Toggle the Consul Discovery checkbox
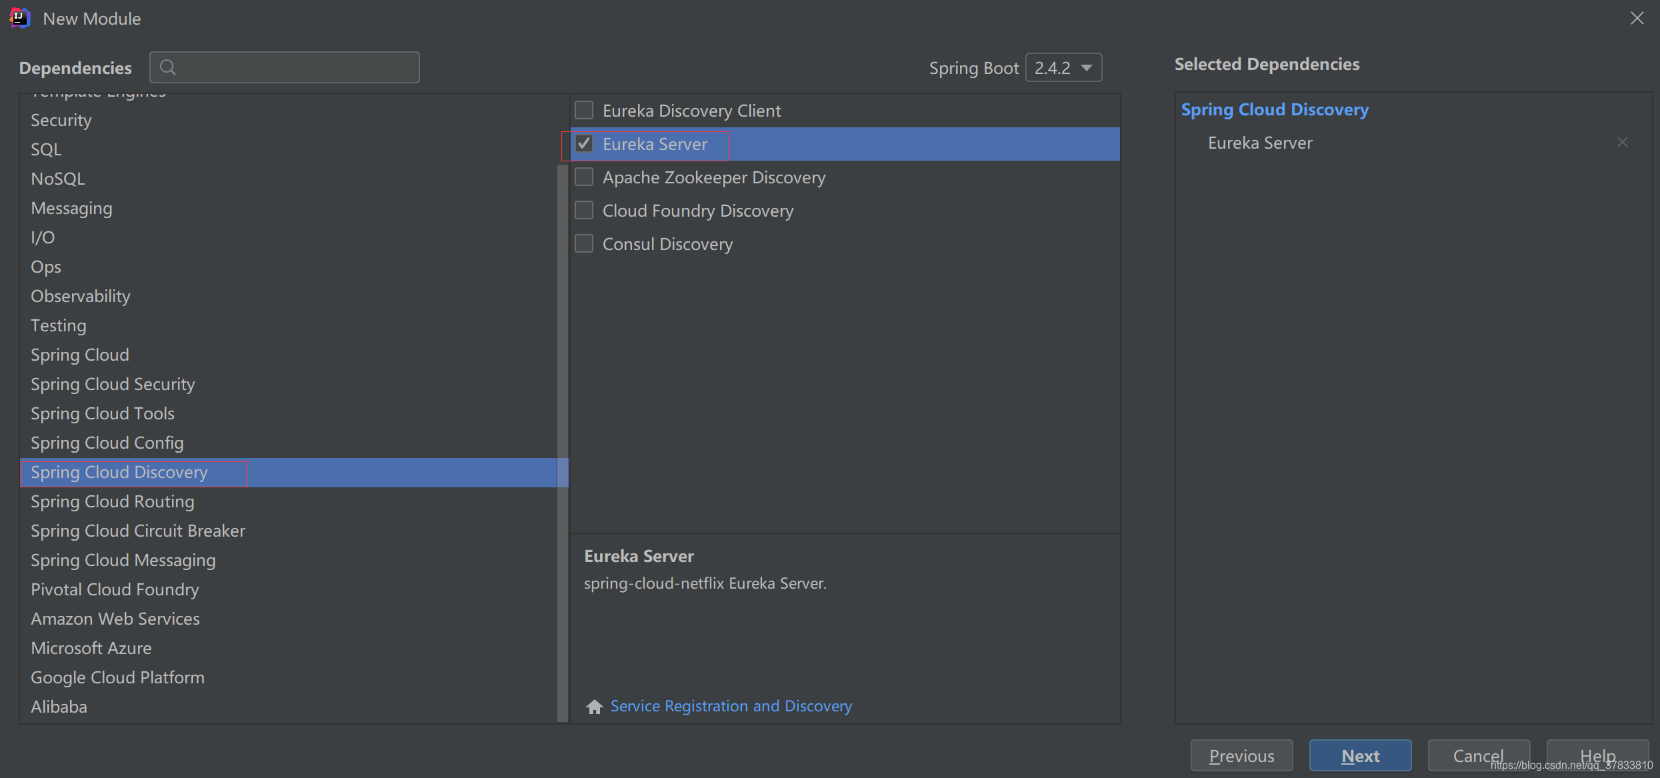The image size is (1660, 778). 584,244
